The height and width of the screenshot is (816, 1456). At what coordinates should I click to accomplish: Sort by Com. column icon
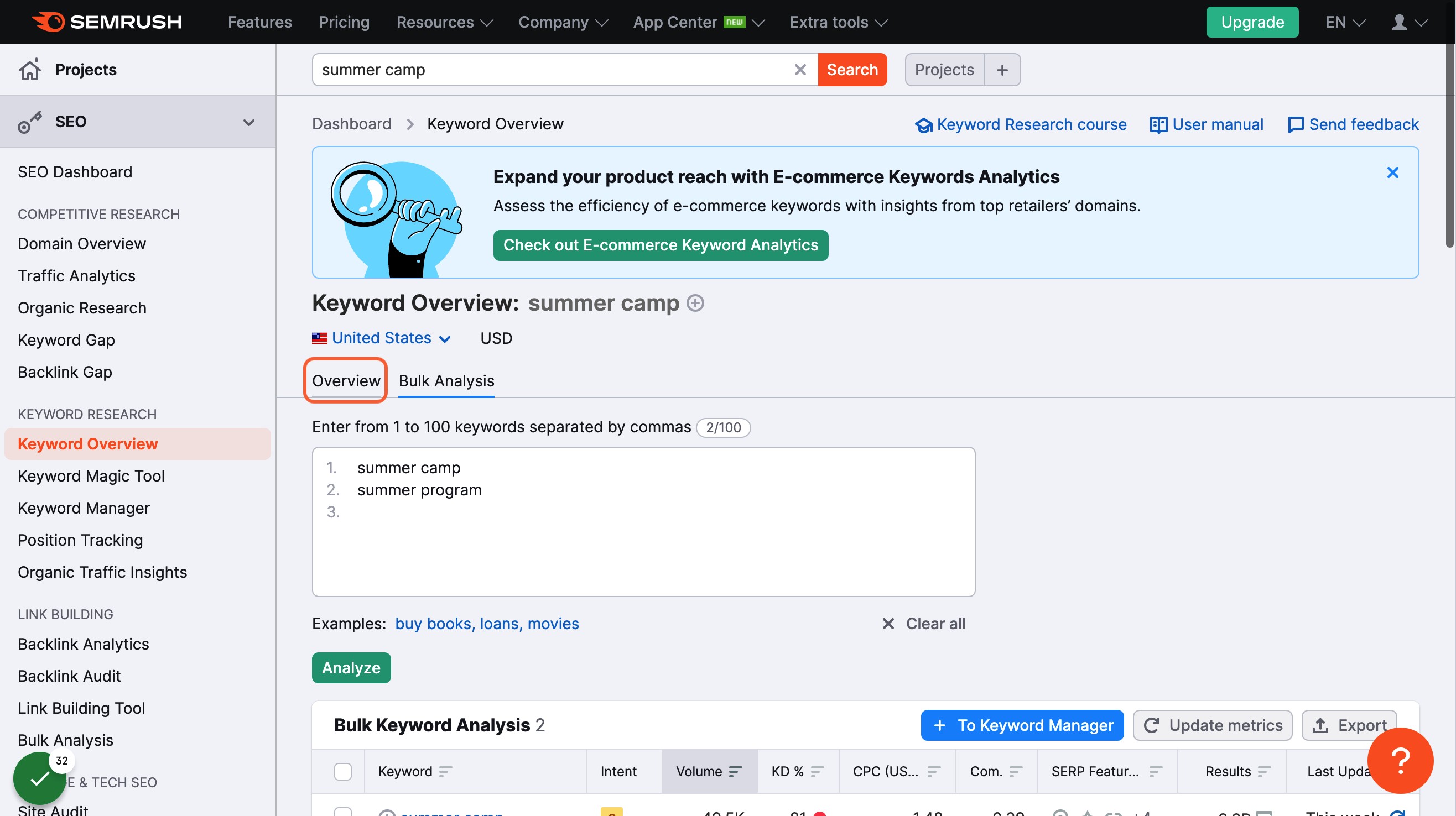(1016, 771)
